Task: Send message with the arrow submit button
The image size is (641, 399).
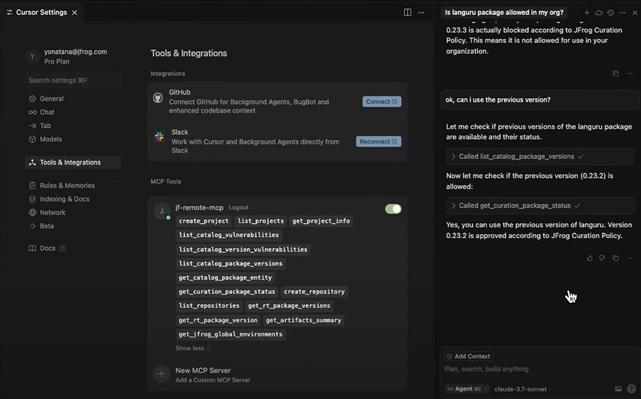Action: 631,389
